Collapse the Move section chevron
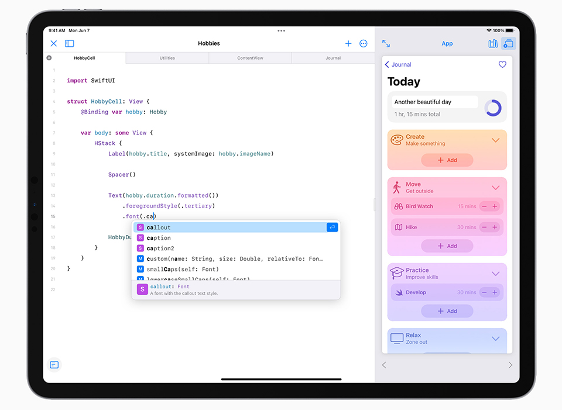Image resolution: width=562 pixels, height=410 pixels. click(496, 188)
